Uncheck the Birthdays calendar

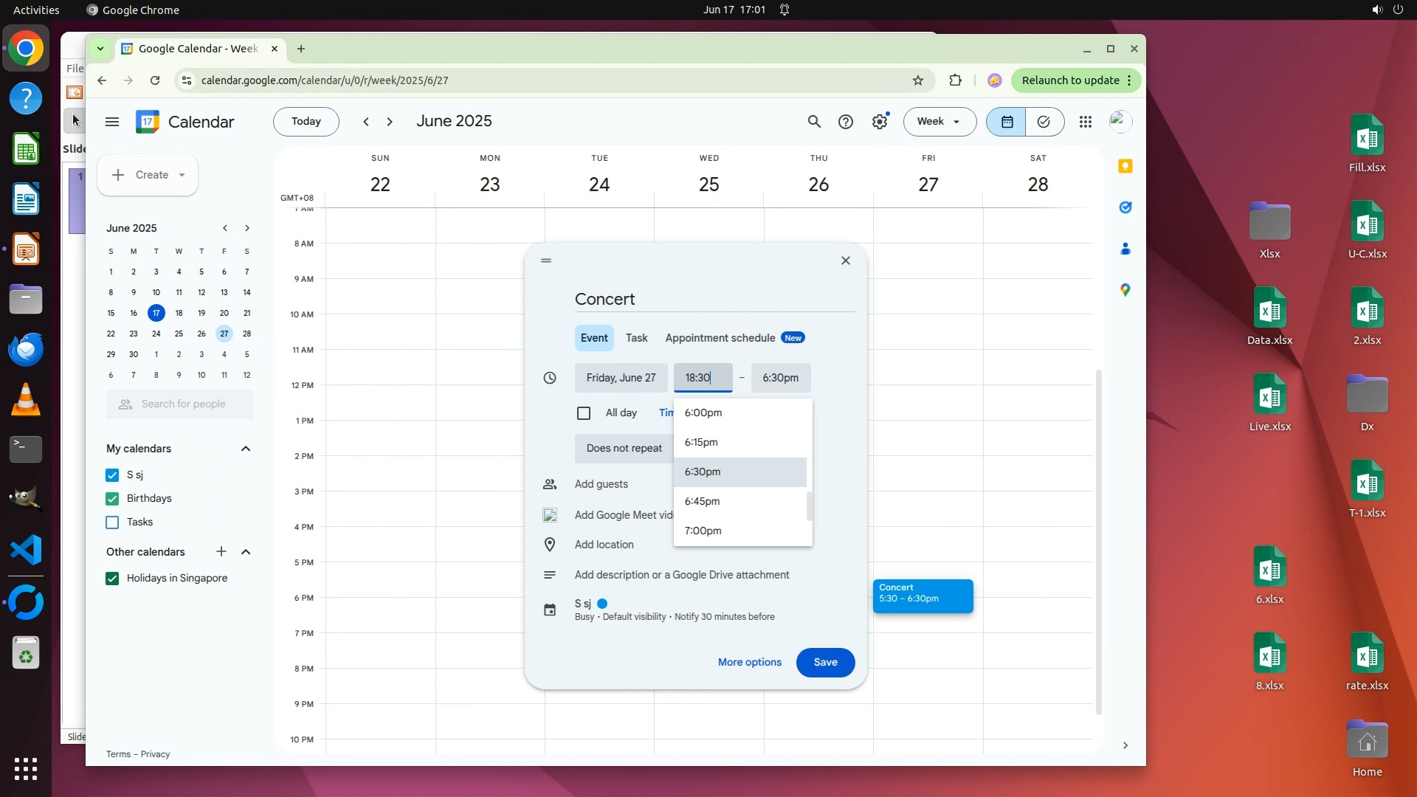coord(112,499)
